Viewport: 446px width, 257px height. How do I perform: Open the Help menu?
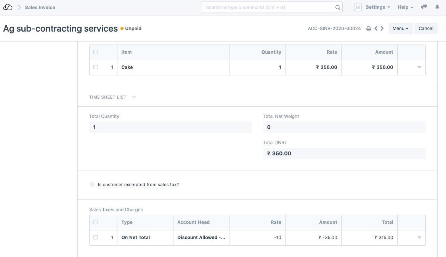(x=405, y=7)
